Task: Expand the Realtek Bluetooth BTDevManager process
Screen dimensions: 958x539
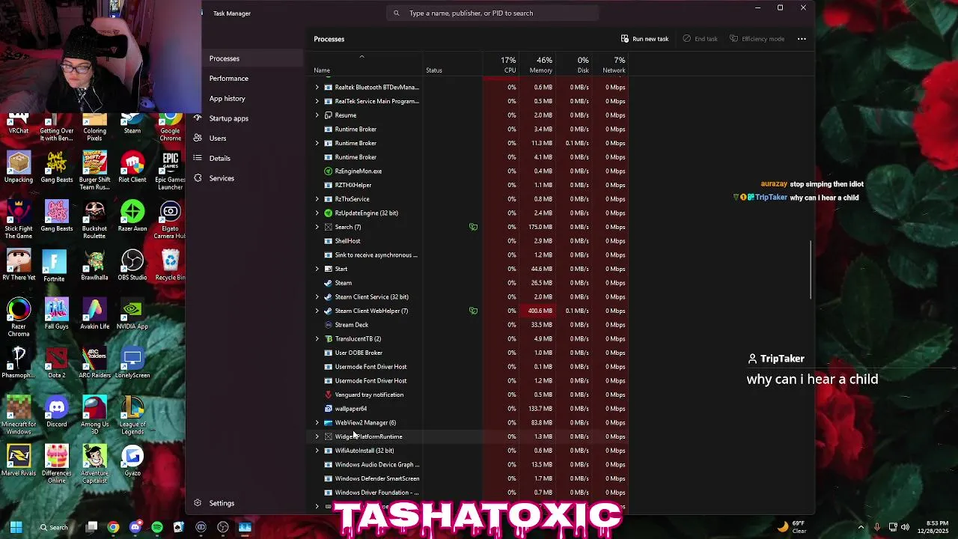Action: (x=317, y=88)
